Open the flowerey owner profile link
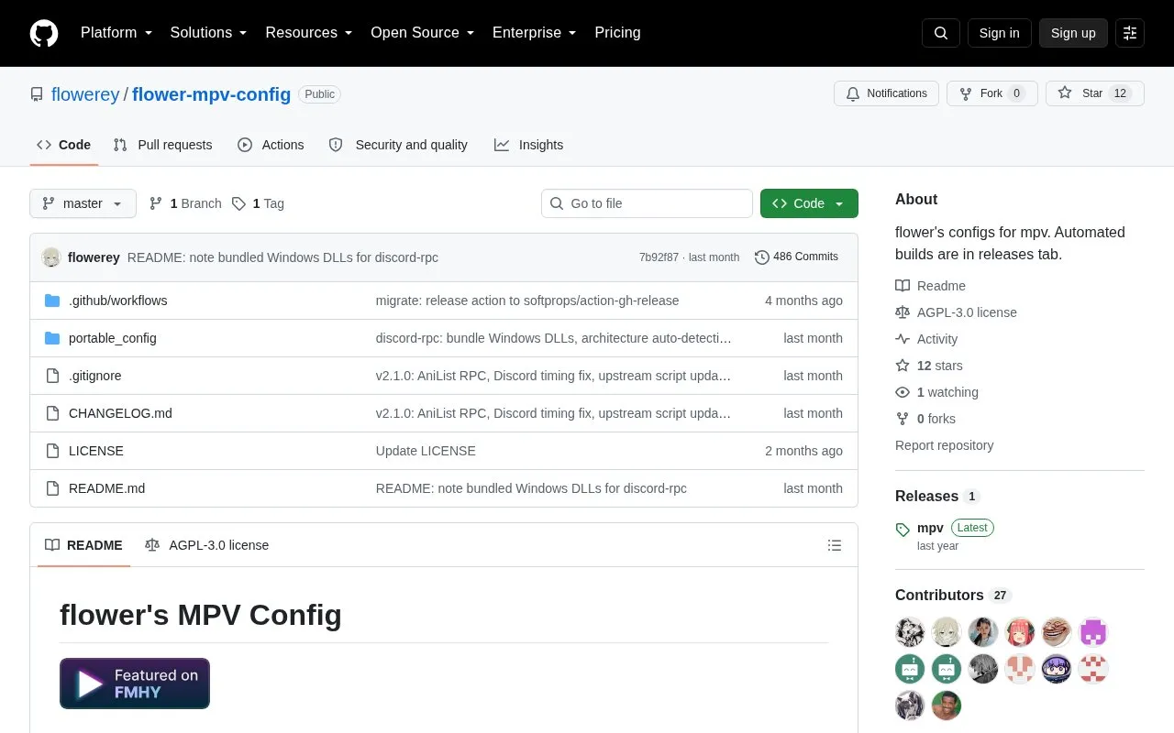The width and height of the screenshot is (1174, 733). click(x=85, y=94)
